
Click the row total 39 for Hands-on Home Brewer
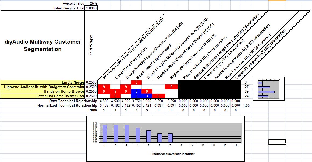point(246,91)
